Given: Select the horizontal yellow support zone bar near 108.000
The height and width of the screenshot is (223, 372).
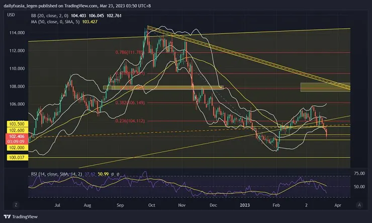Looking at the screenshot, I should pyautogui.click(x=163, y=88).
